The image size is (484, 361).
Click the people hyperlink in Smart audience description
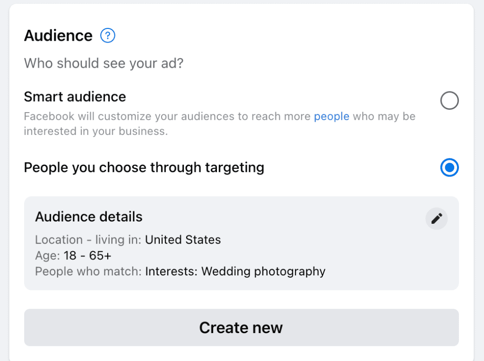point(331,116)
